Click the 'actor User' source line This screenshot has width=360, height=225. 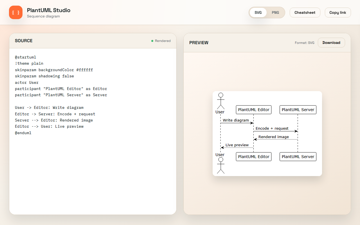click(27, 82)
